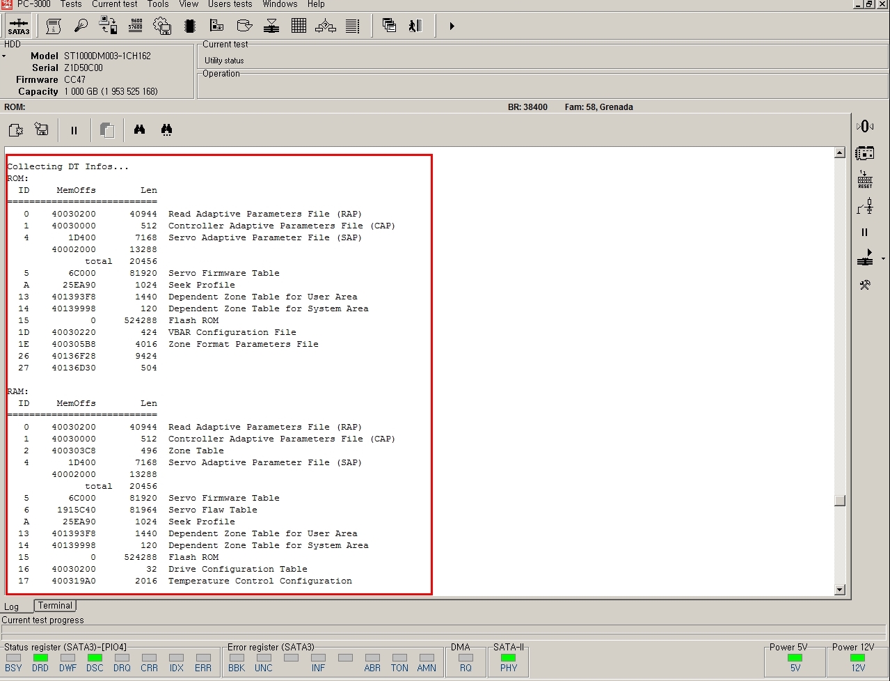Click the serial number Z1D50C00
Image resolution: width=890 pixels, height=681 pixels.
(83, 68)
